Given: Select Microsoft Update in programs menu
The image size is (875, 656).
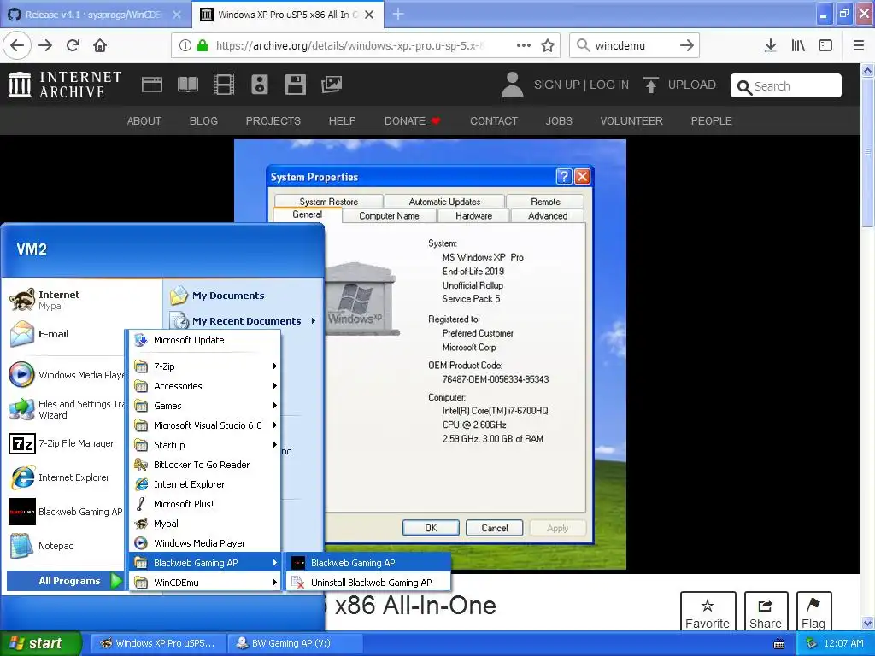Looking at the screenshot, I should coord(206,340).
